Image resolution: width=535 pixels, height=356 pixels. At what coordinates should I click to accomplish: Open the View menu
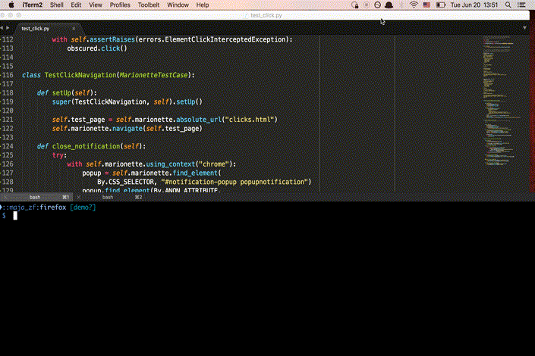(96, 5)
